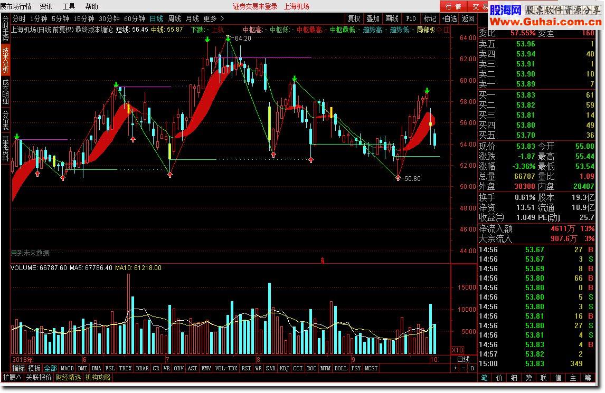
Task: Select the 价 price tab
Action: pyautogui.click(x=499, y=378)
